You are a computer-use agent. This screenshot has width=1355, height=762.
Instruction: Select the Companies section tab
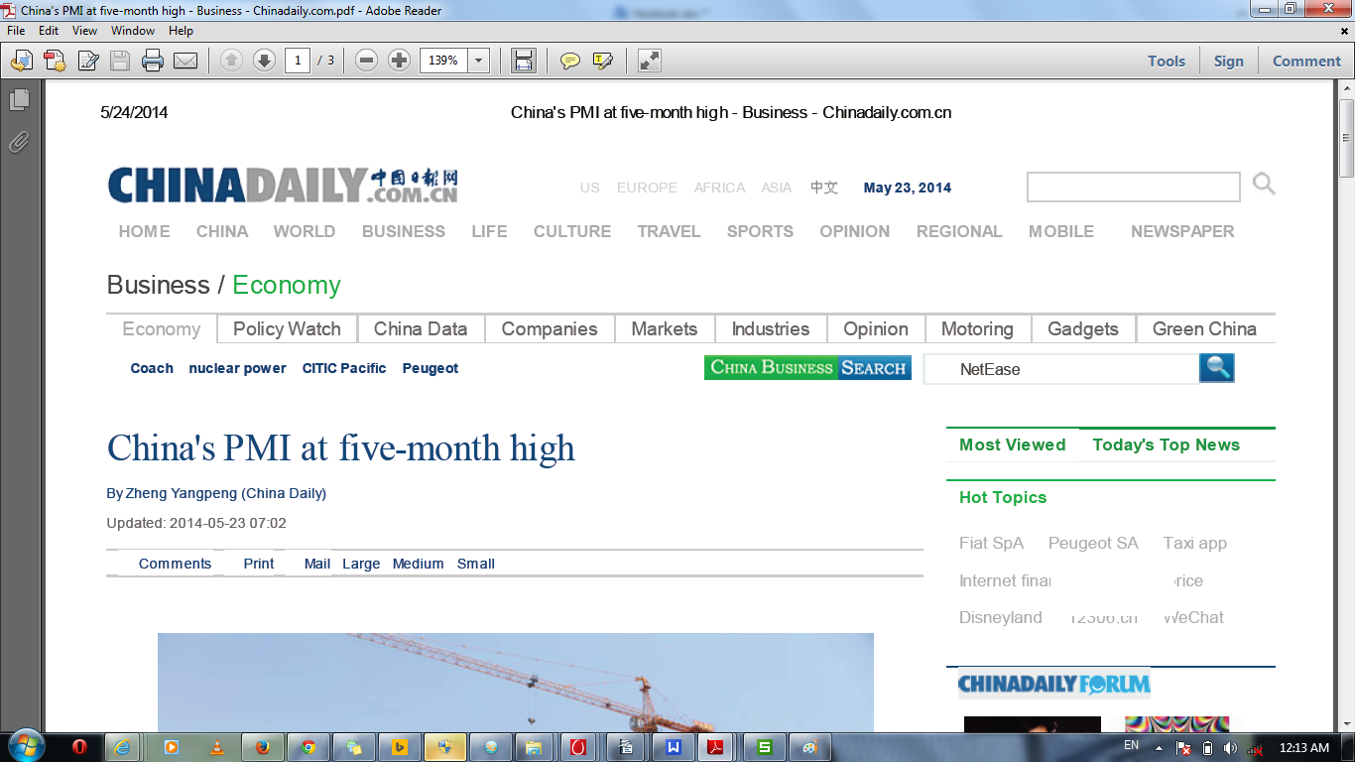click(x=550, y=328)
